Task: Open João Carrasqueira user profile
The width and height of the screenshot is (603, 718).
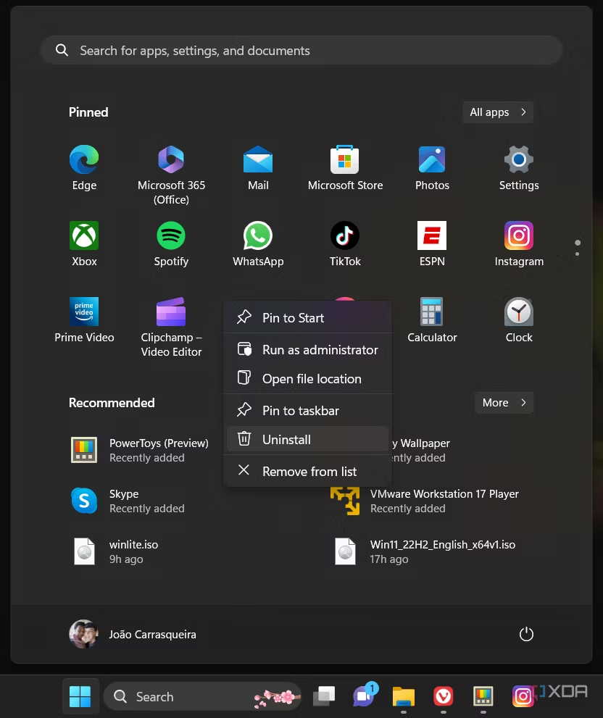Action: 133,634
